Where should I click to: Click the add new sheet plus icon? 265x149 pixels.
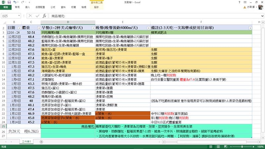[x=41, y=142]
